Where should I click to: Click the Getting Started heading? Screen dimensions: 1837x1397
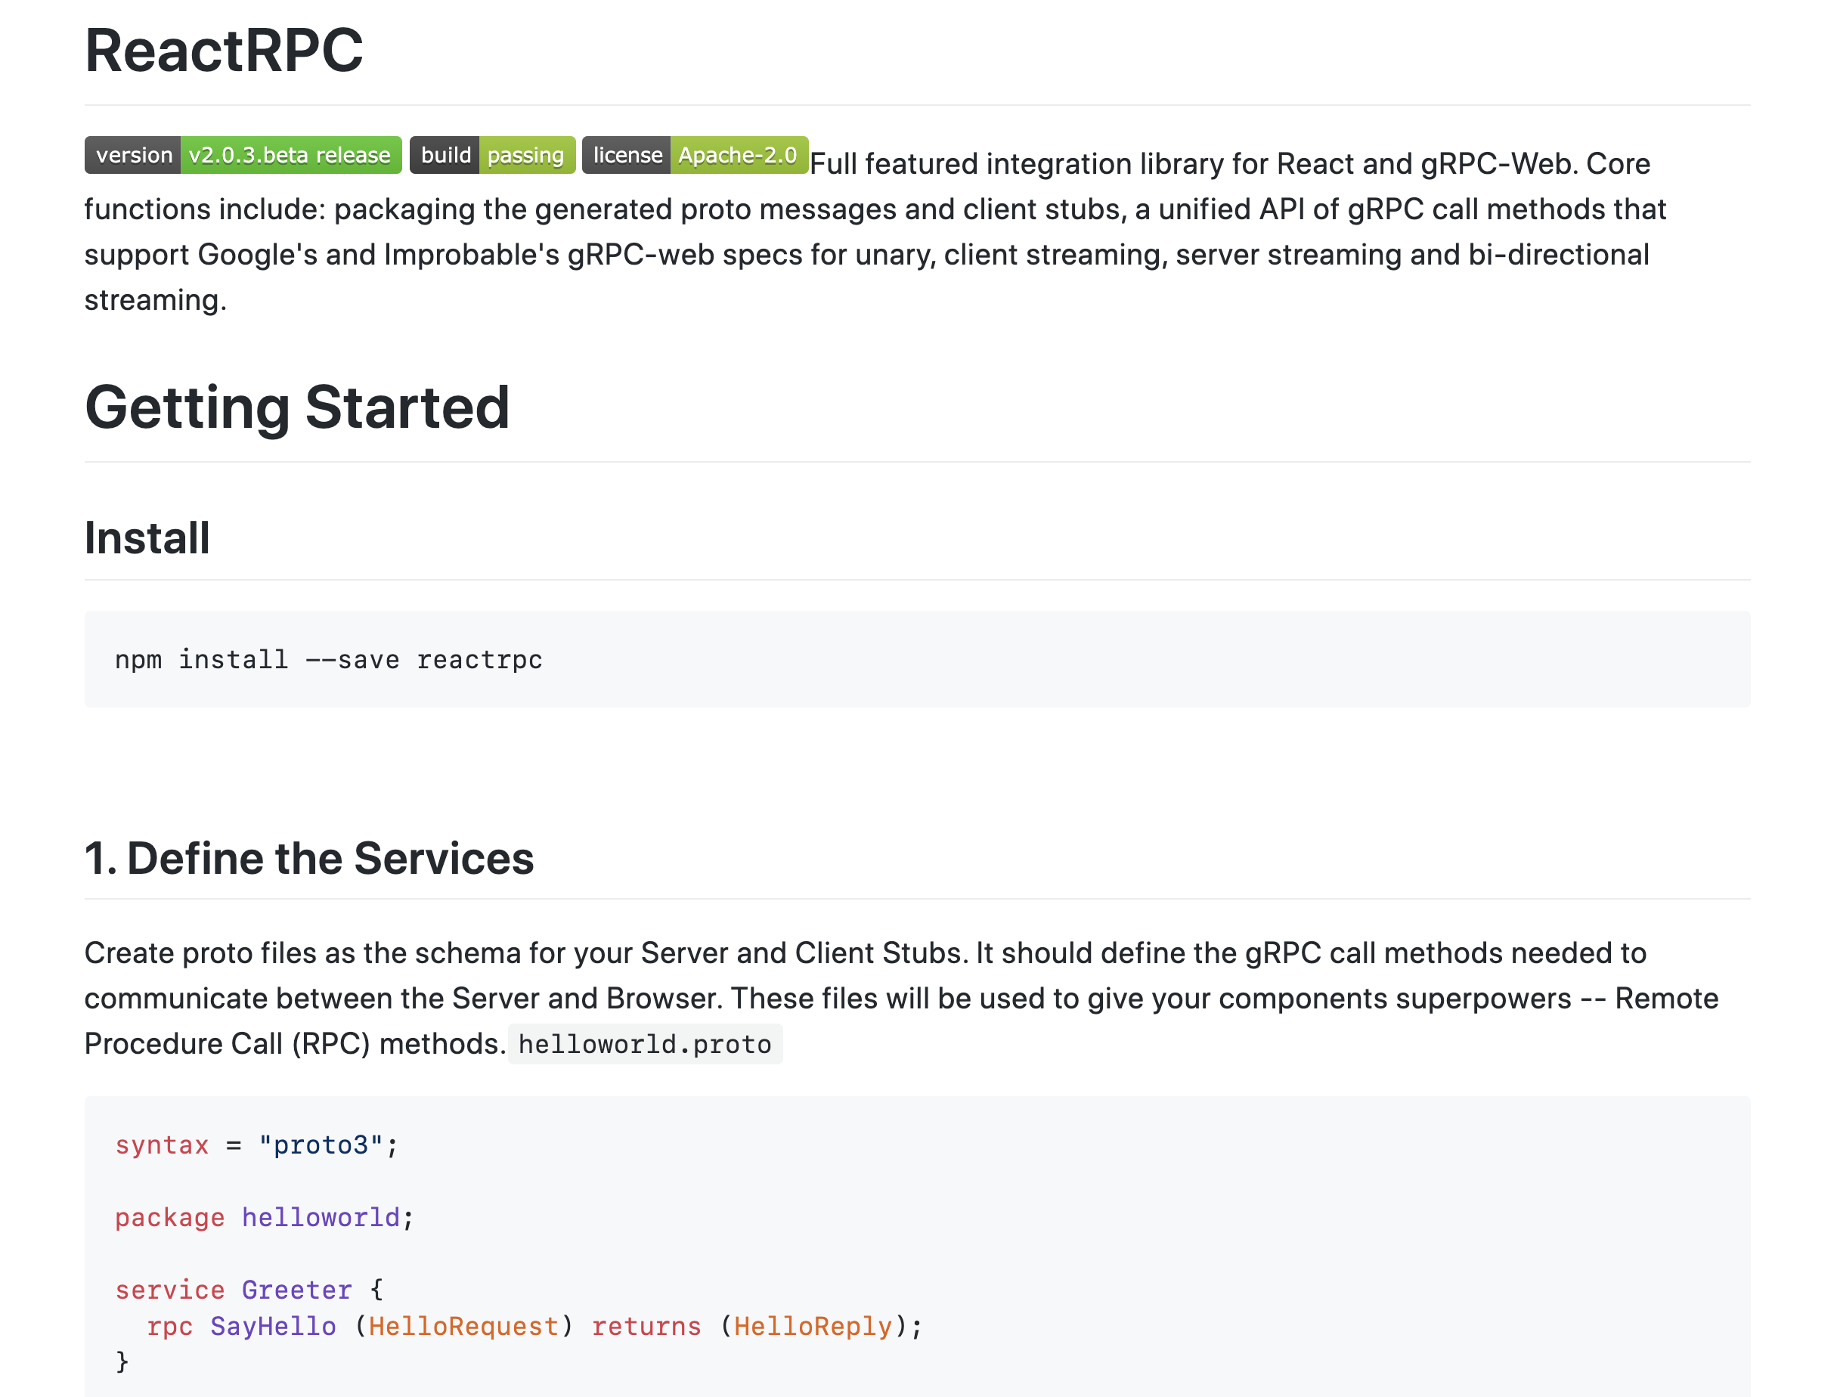(x=297, y=407)
